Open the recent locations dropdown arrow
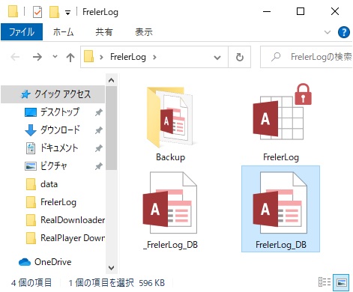Viewport: 353px width, 292px height. [55, 57]
